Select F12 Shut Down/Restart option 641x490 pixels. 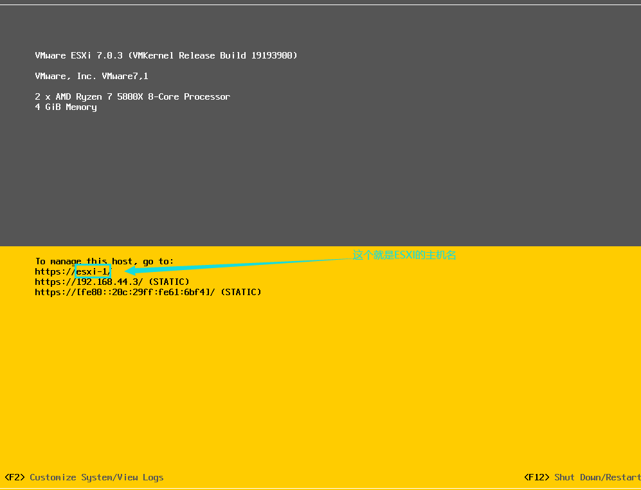(x=582, y=477)
